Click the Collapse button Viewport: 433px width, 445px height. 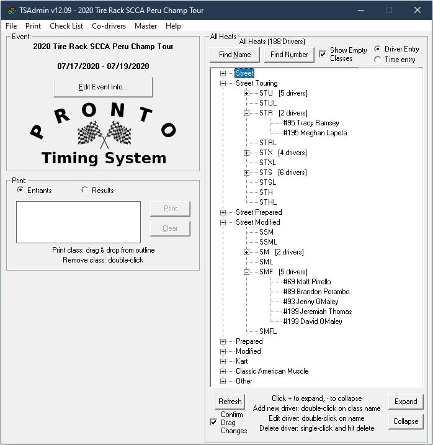(x=406, y=421)
